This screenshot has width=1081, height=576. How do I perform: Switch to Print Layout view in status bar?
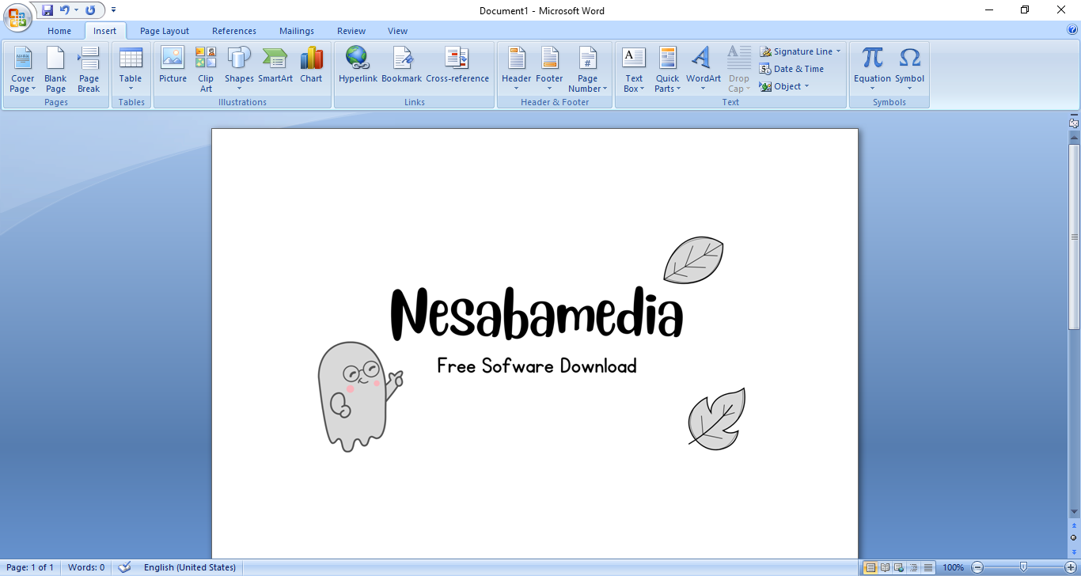point(870,567)
